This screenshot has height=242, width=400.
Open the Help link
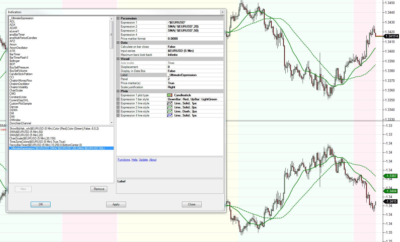[x=134, y=160]
